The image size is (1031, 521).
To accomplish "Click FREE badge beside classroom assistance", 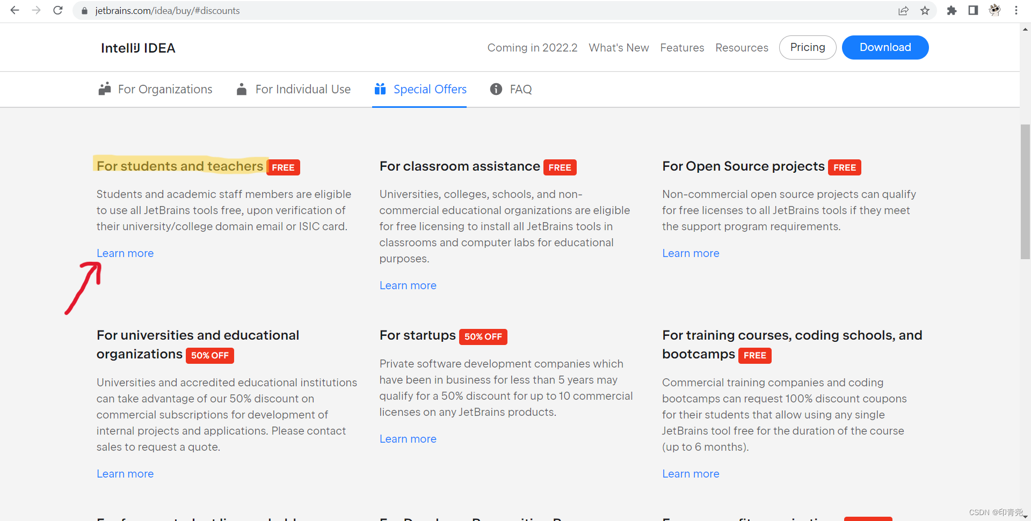I will point(560,167).
